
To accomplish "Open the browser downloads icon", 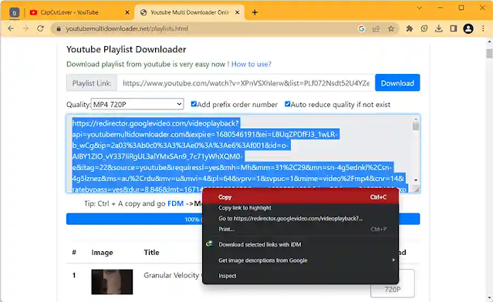I will (x=438, y=29).
